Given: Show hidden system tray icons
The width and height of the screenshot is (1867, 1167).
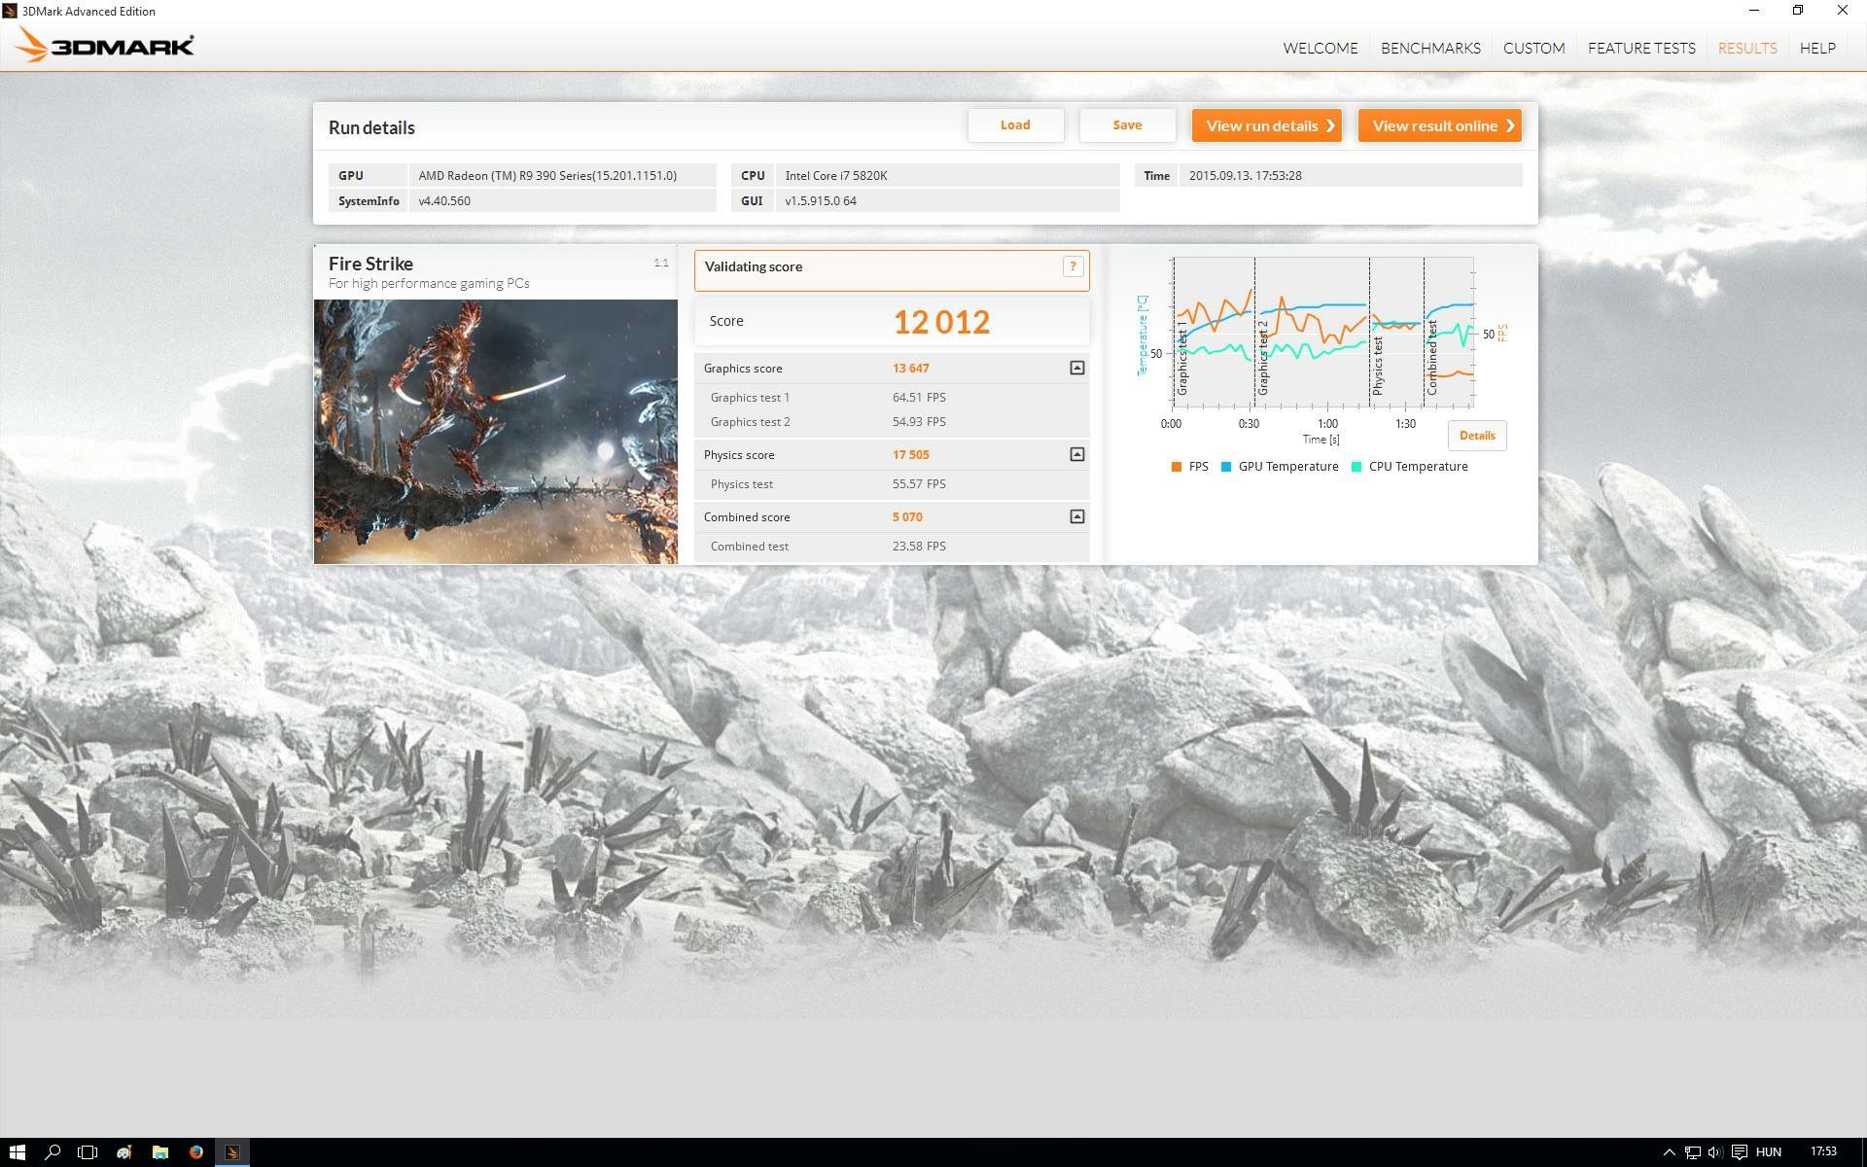Looking at the screenshot, I should click(x=1670, y=1152).
